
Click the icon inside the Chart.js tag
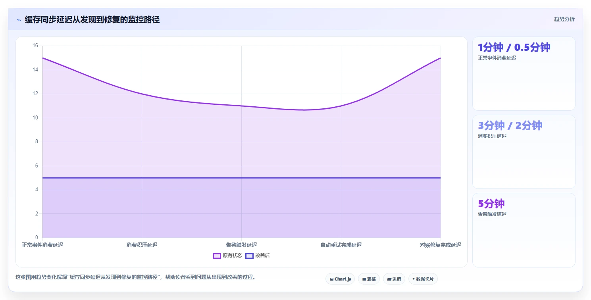tap(331, 279)
